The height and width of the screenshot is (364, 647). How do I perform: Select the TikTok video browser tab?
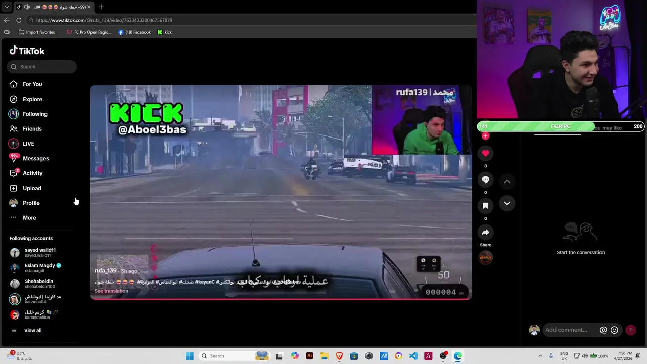click(x=53, y=7)
